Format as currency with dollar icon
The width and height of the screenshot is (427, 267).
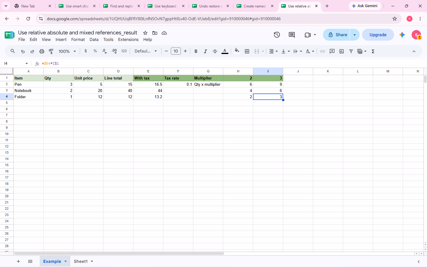tap(86, 51)
